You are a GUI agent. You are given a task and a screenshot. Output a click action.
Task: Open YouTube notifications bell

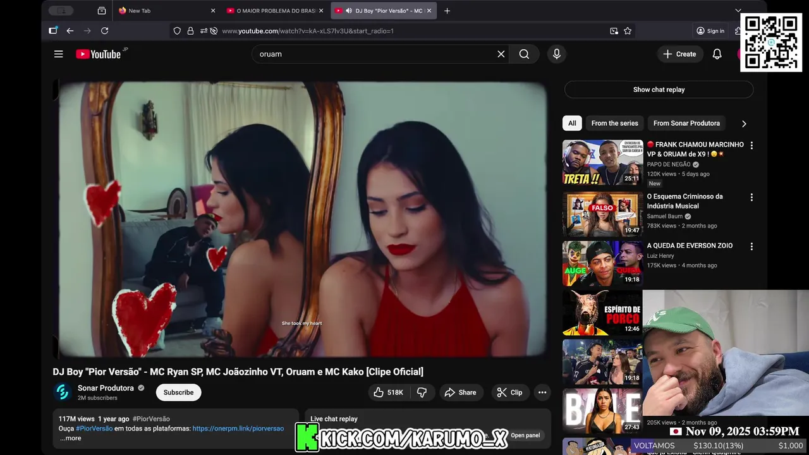[x=717, y=54]
